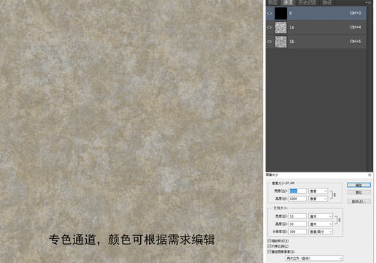Open the Paths (路径) tab
The height and width of the screenshot is (263, 376).
click(x=327, y=3)
